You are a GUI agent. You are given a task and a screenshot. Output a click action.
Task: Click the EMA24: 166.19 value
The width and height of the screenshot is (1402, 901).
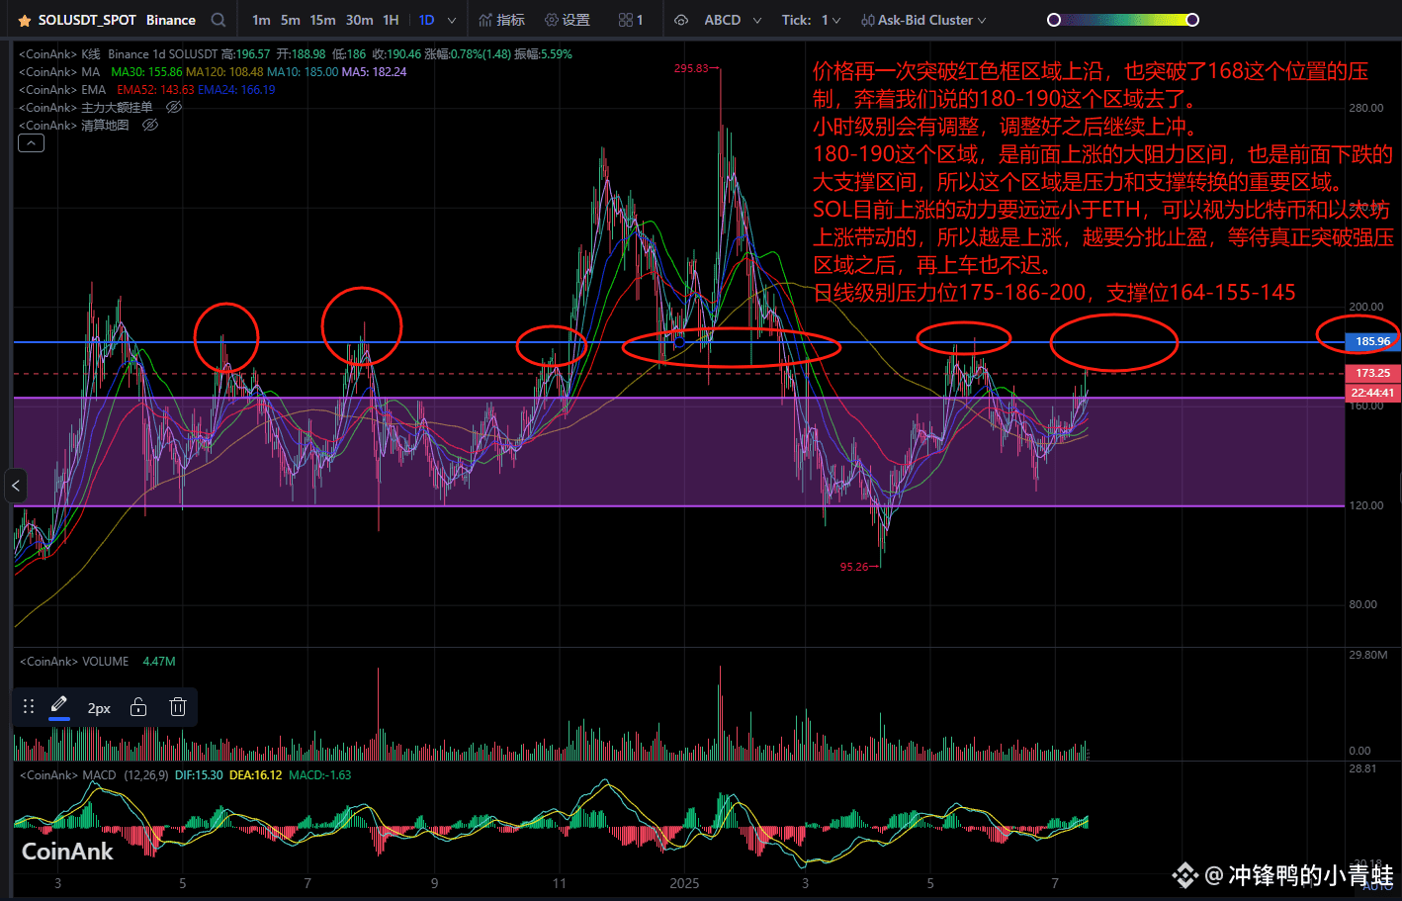tap(236, 89)
